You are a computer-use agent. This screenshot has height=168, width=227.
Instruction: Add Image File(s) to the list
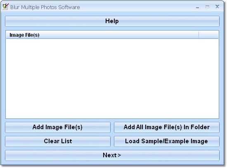(x=58, y=127)
